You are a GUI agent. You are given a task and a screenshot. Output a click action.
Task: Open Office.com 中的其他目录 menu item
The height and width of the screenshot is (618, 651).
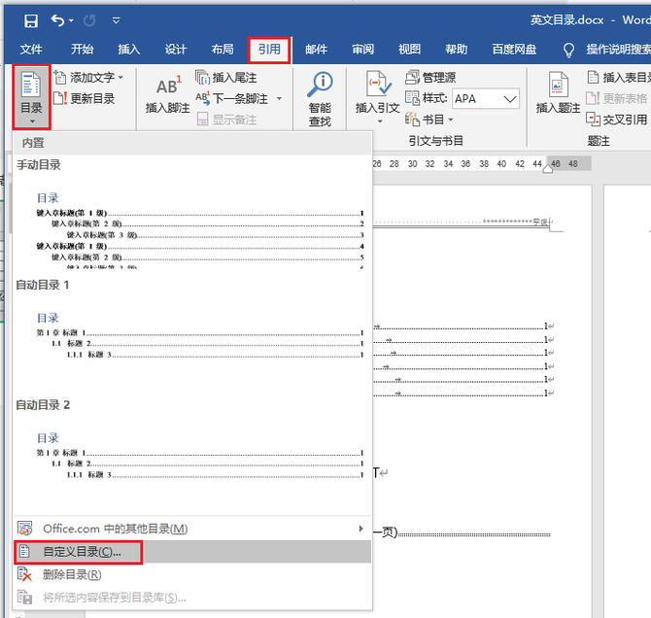(192, 529)
